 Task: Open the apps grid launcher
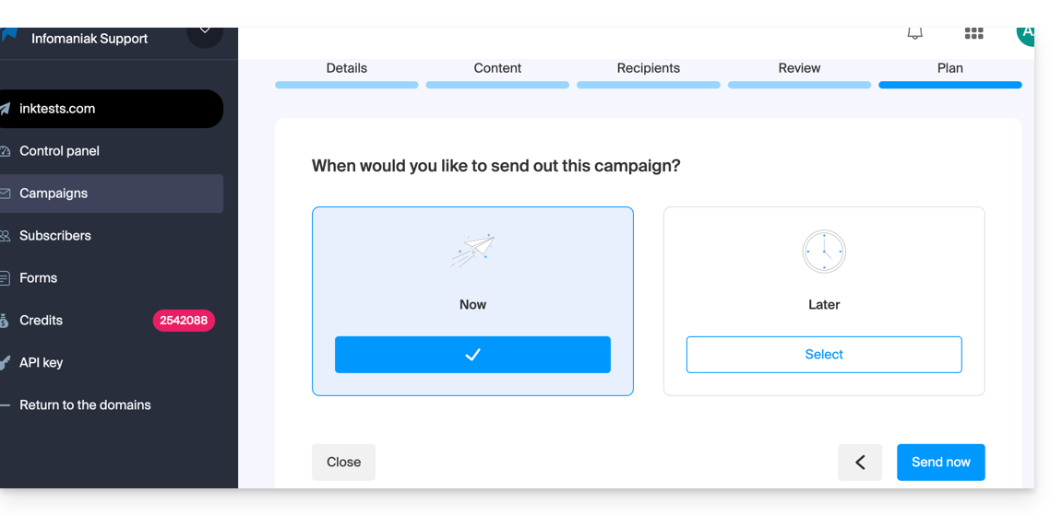coord(973,34)
